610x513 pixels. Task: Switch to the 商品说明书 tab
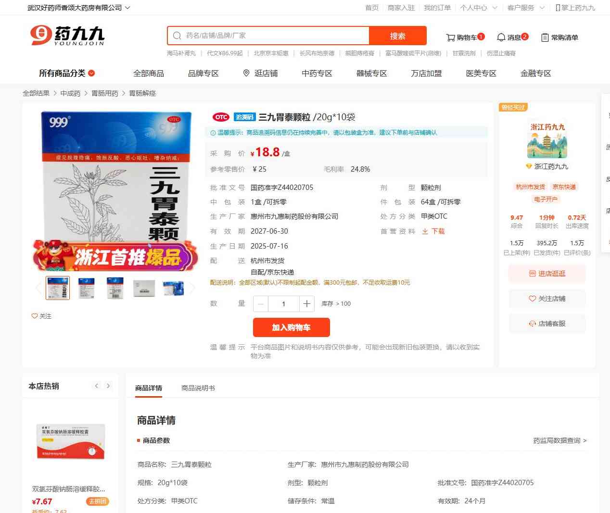pyautogui.click(x=198, y=388)
